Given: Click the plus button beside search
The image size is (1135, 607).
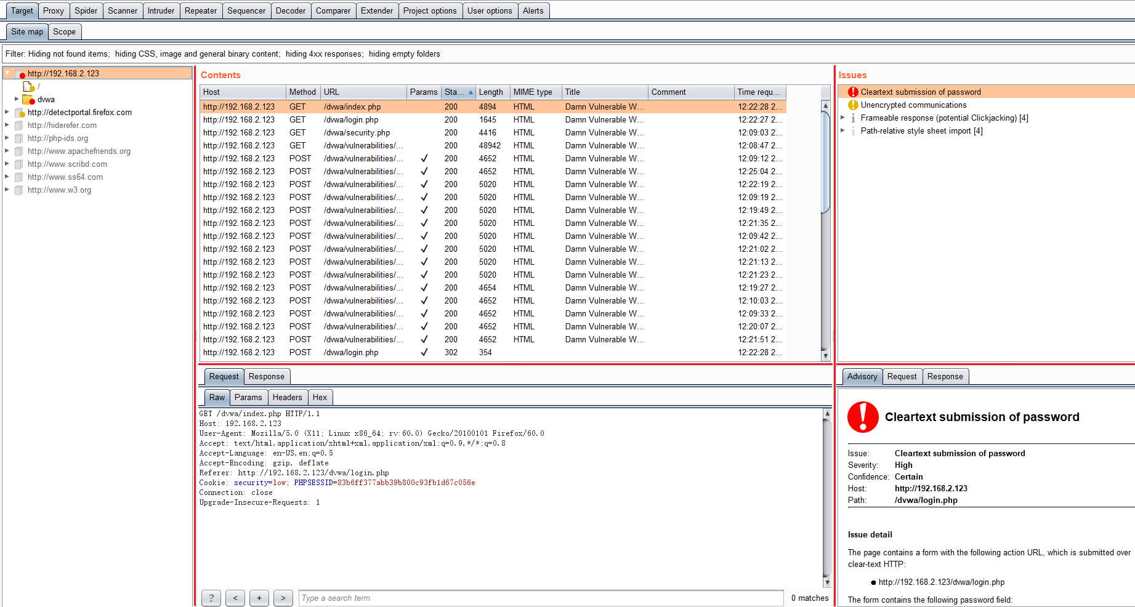Looking at the screenshot, I should [259, 598].
